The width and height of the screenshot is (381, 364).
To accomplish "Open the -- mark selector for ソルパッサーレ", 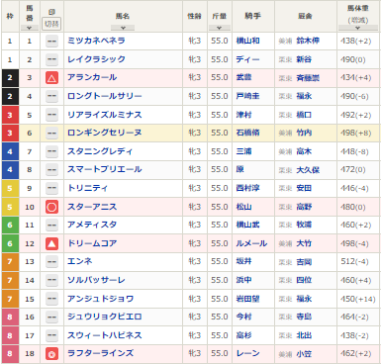I will (51, 280).
